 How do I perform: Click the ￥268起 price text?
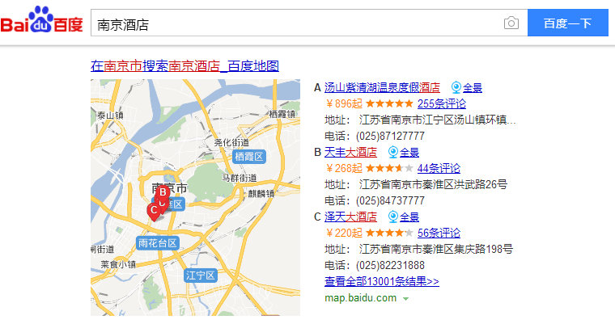[344, 169]
